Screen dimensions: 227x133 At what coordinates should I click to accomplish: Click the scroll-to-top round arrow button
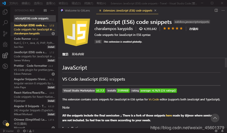point(215,118)
